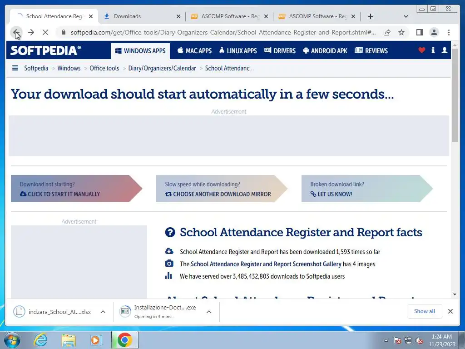Image resolution: width=465 pixels, height=349 pixels.
Task: Go forward with the browser forward arrow
Action: coord(31,32)
